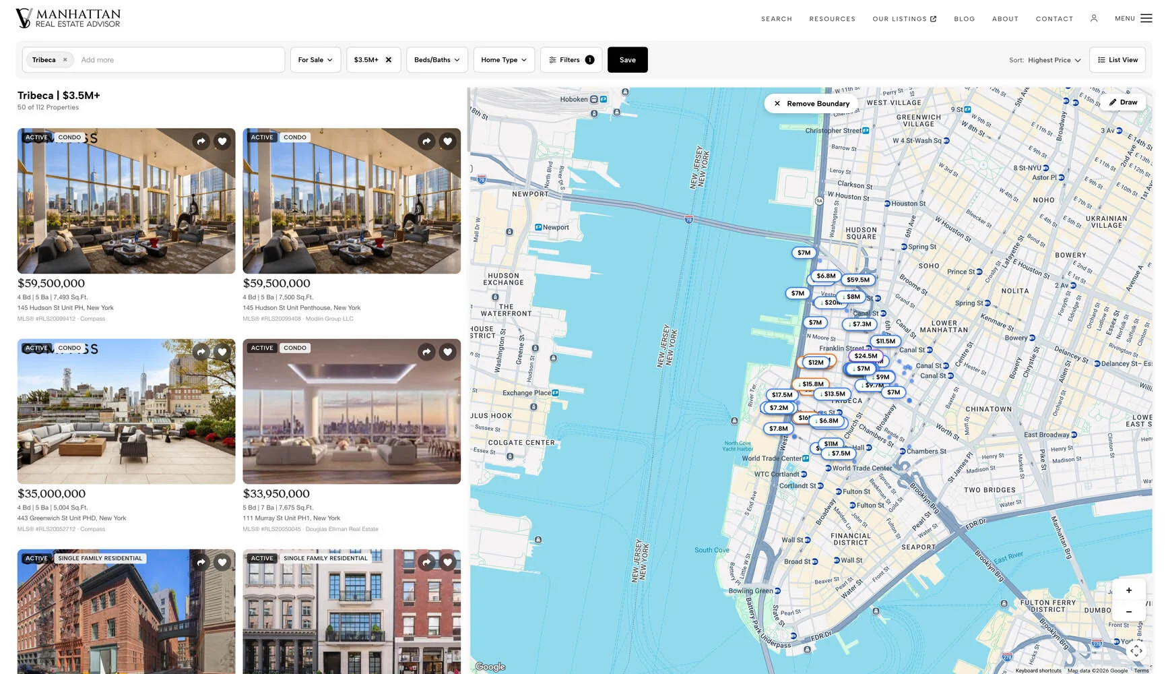
Task: Open the RESOURCES nav item
Action: pos(833,19)
